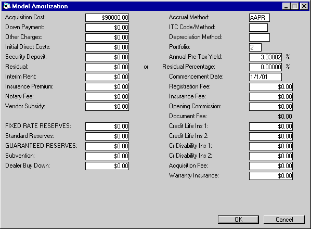Focus the Down Payment input

click(x=107, y=28)
